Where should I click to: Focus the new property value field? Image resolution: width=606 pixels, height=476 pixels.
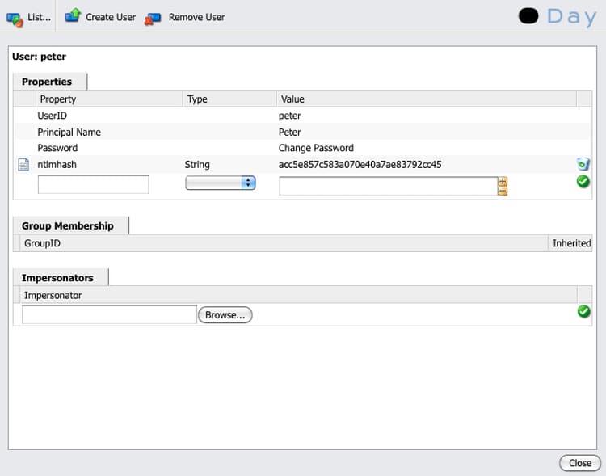coord(389,186)
